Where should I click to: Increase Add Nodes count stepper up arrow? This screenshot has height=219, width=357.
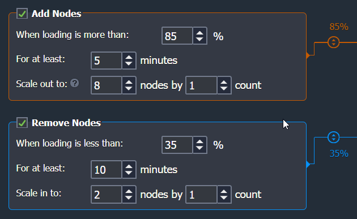(224, 83)
